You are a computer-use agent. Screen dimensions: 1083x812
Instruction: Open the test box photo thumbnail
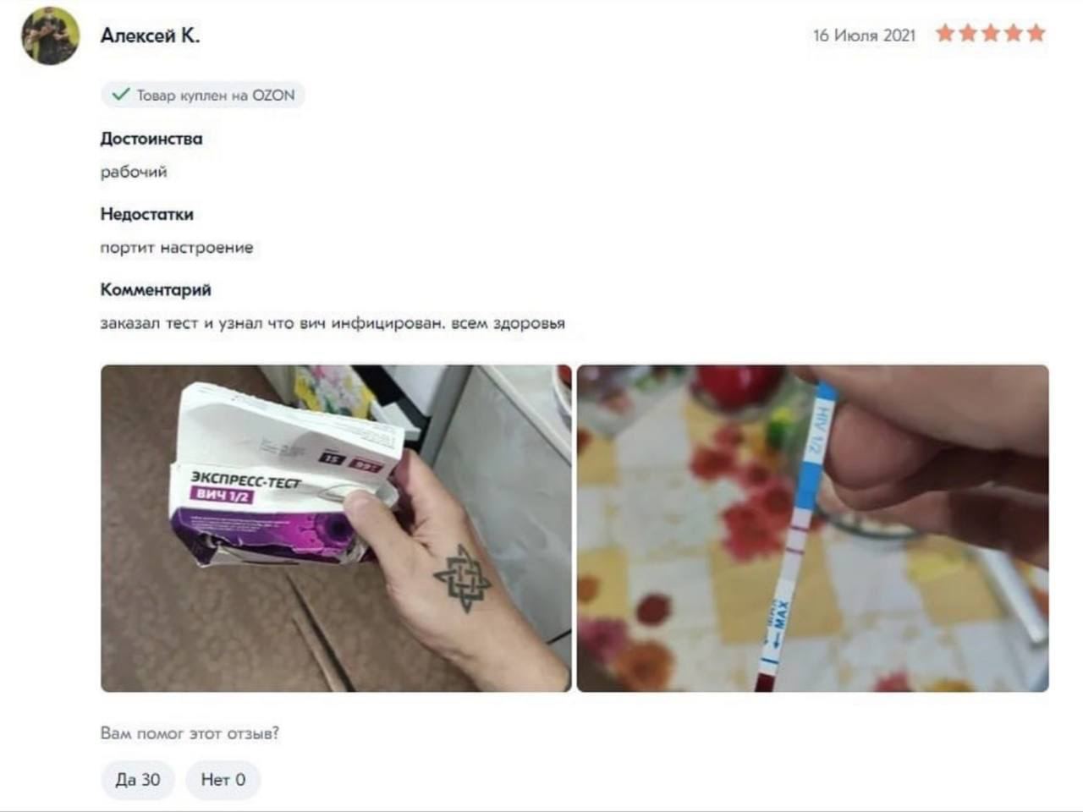pos(336,529)
